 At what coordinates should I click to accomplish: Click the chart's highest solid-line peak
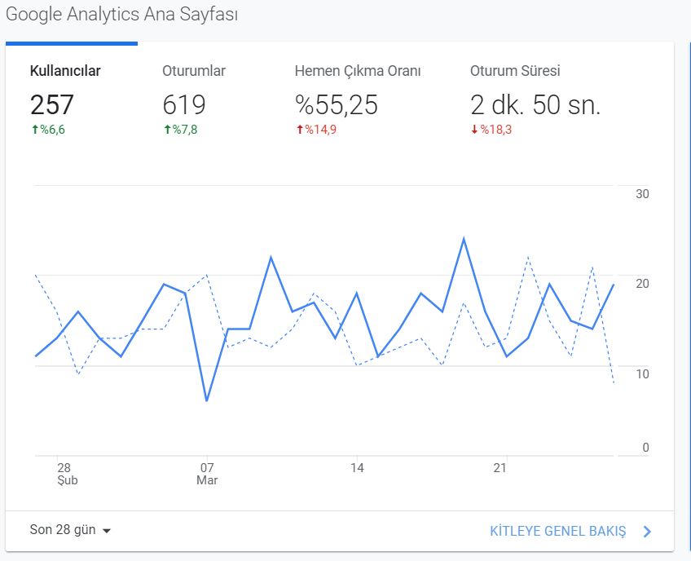(464, 239)
